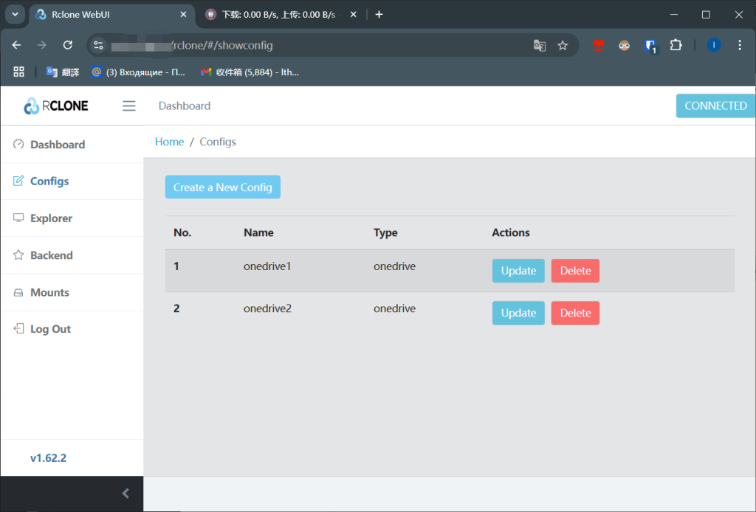
Task: Update the onedrive1 config
Action: [x=518, y=271]
